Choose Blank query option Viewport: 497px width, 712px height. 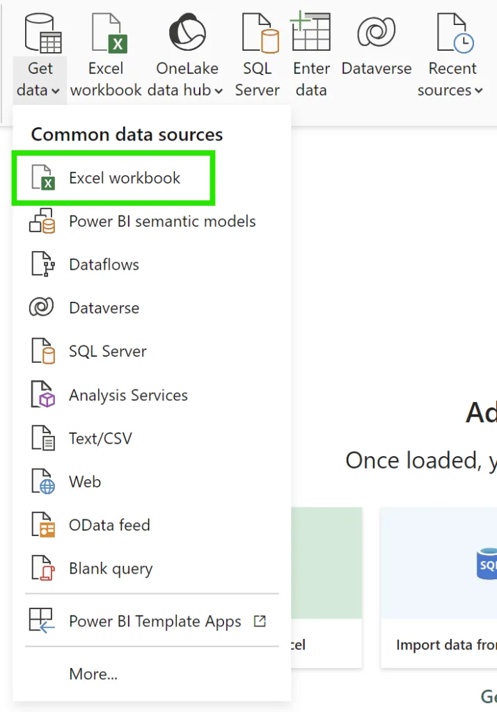pyautogui.click(x=152, y=569)
